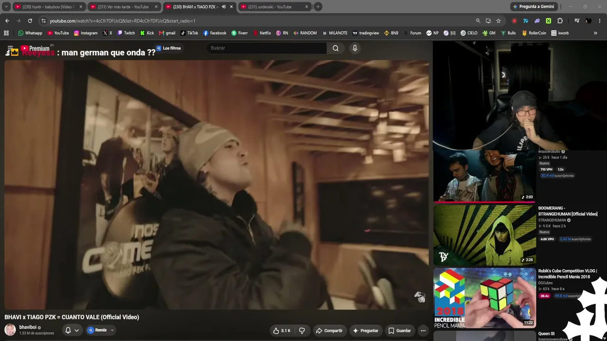The image size is (607, 341).
Task: Open the kworb bookmark
Action: (560, 33)
